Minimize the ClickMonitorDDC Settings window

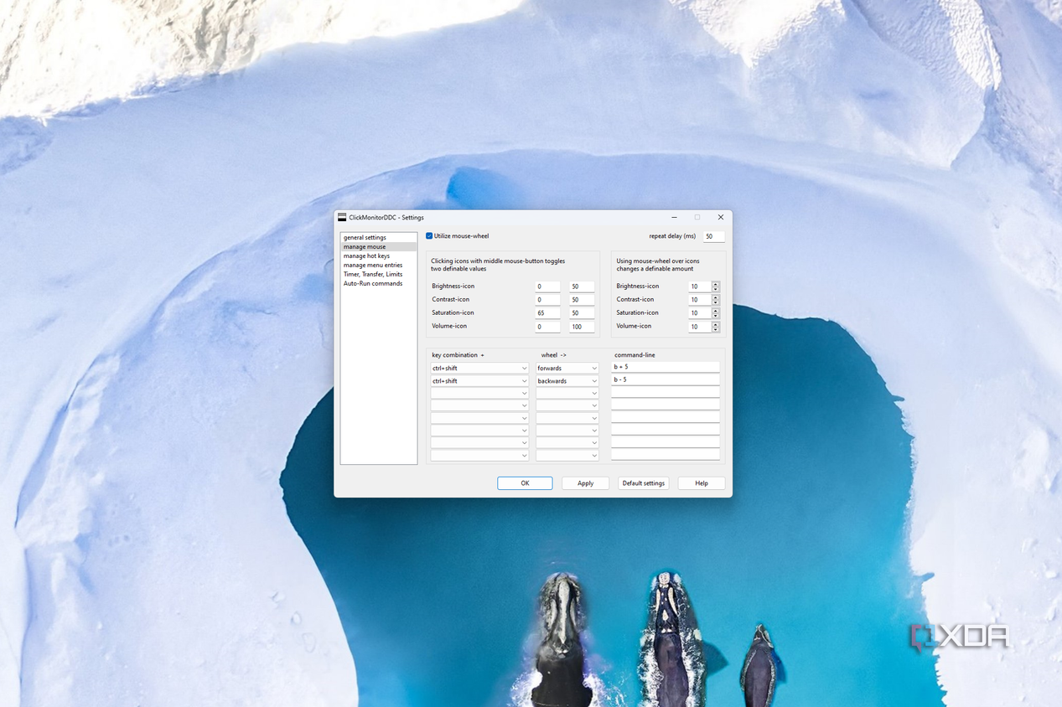(x=674, y=218)
